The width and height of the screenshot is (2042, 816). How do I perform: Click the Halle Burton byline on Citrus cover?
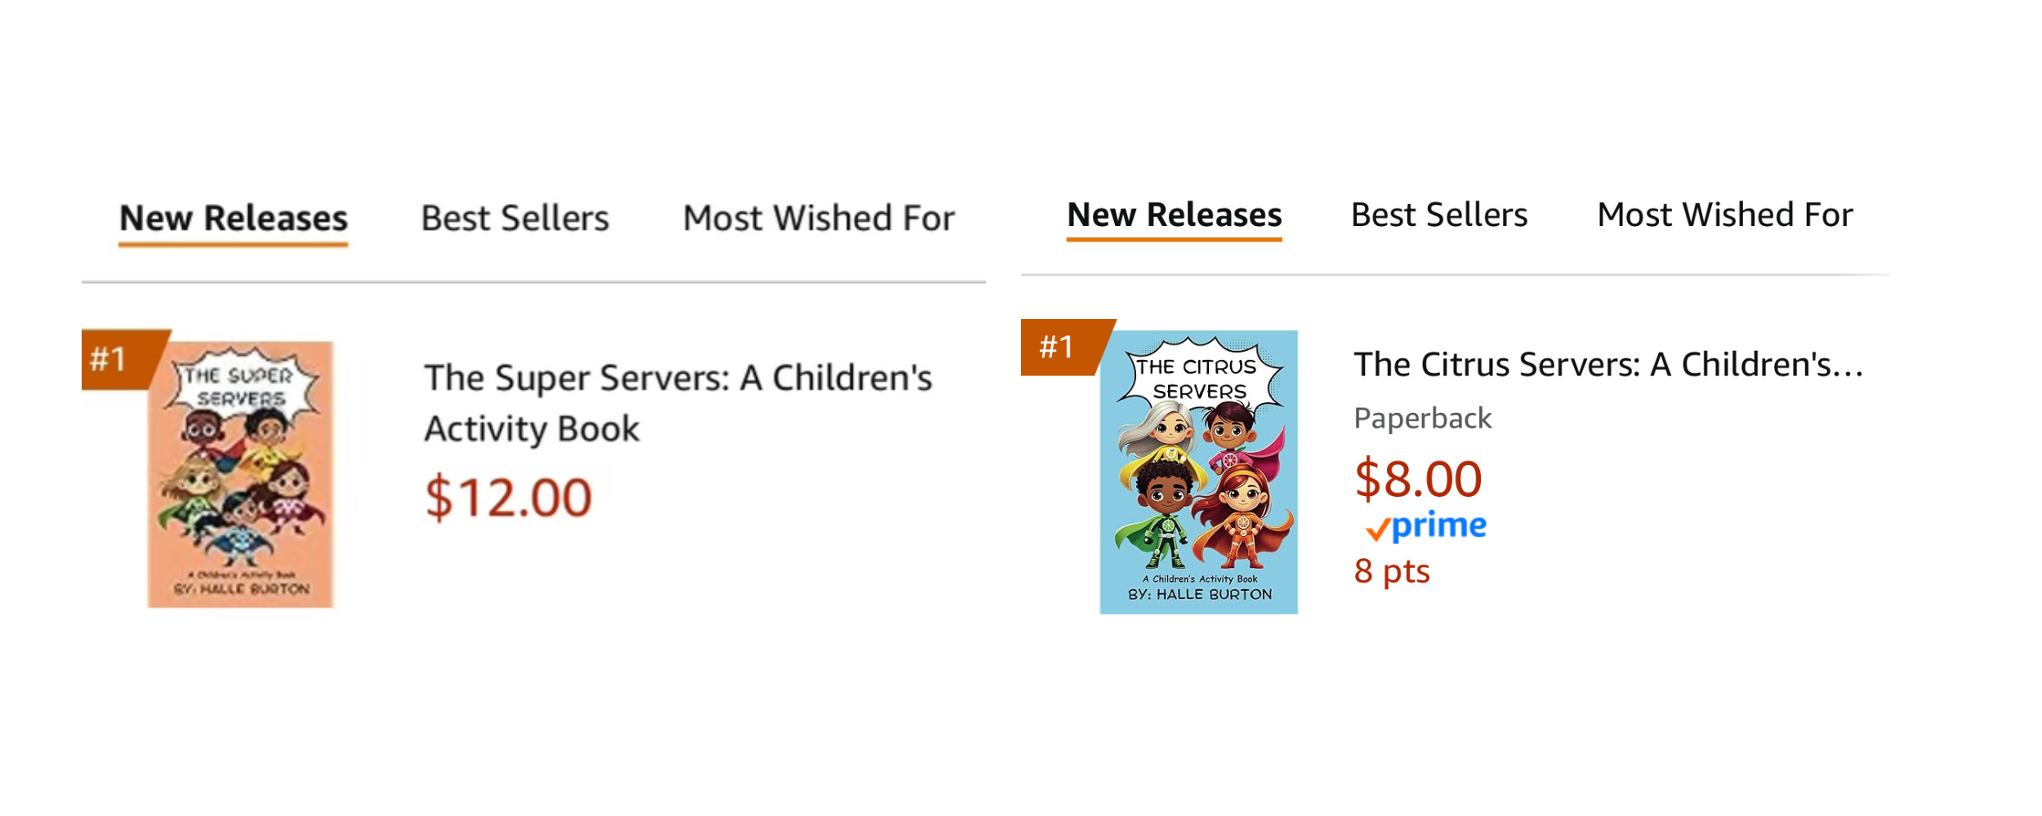click(x=1200, y=595)
